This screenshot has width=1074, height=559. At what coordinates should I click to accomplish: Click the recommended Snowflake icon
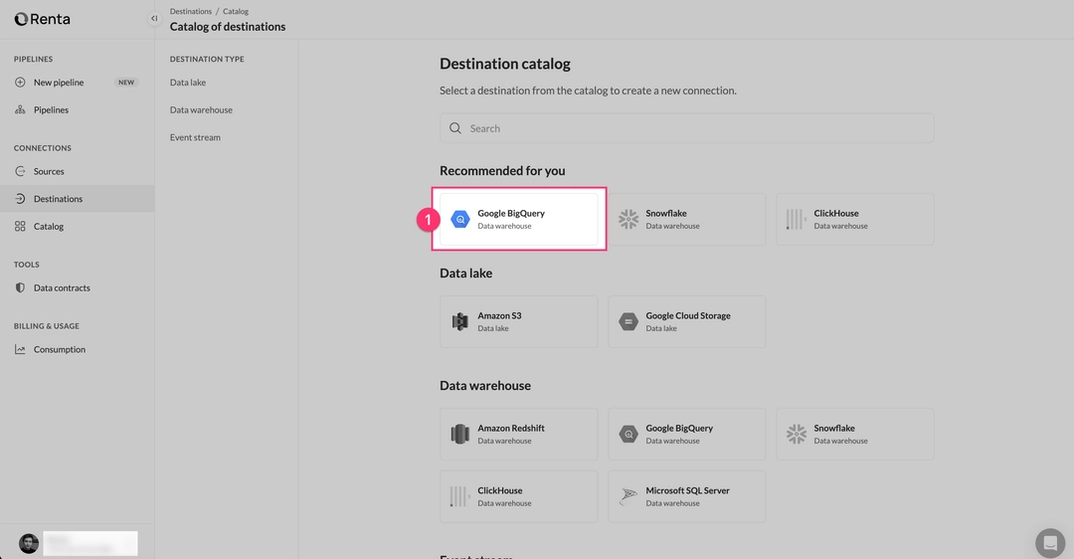[628, 219]
